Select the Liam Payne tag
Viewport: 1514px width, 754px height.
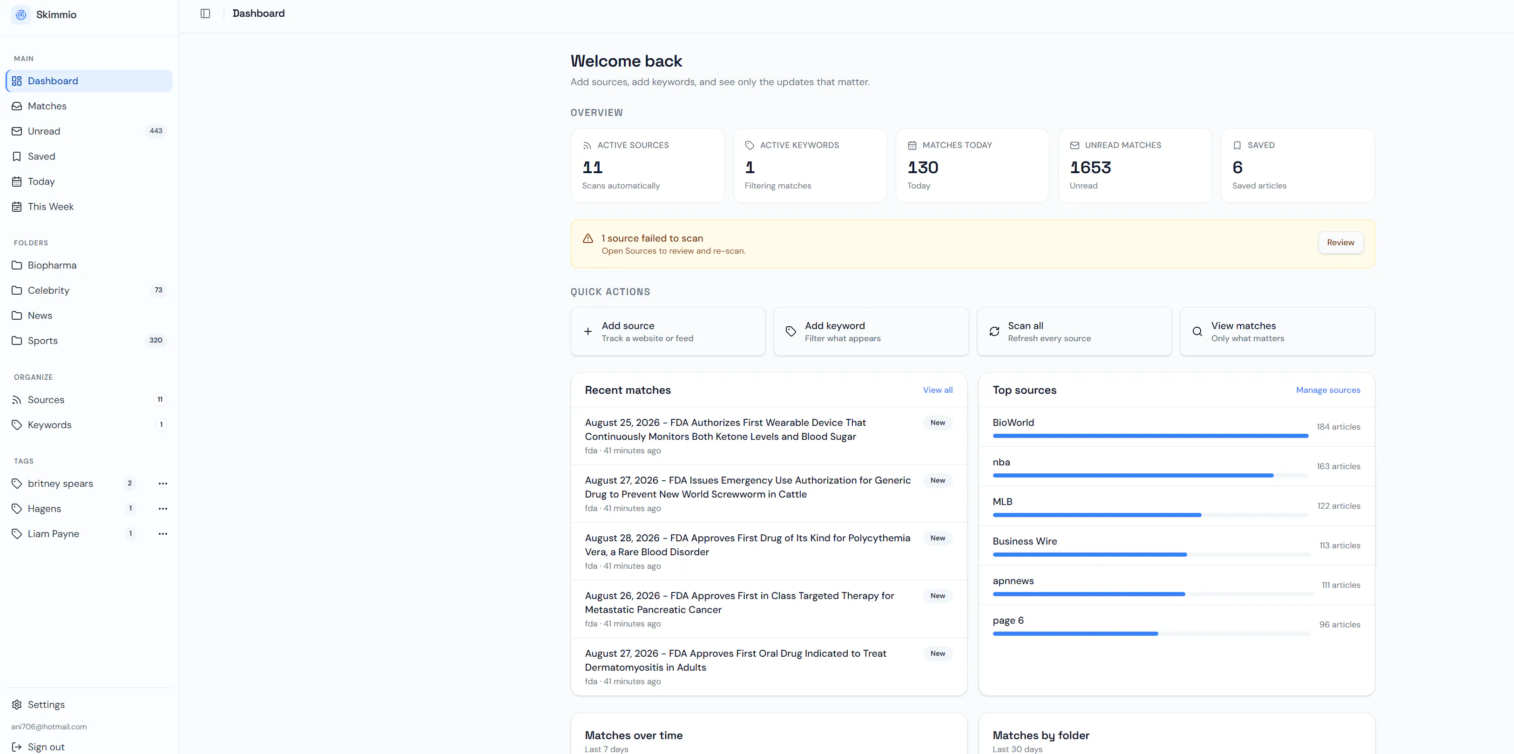[54, 534]
